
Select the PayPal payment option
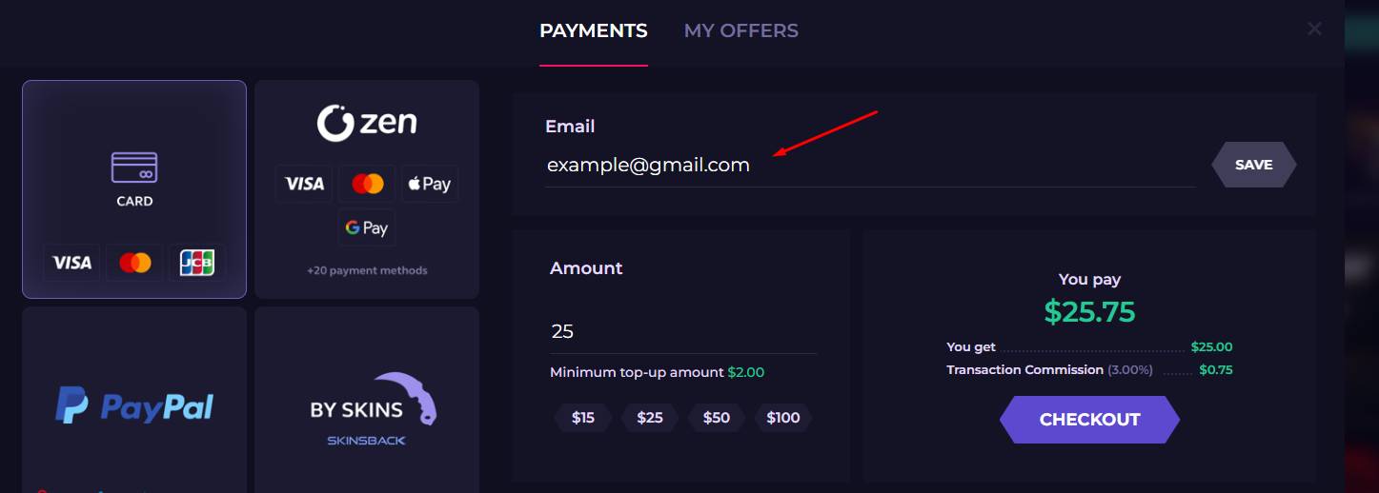tap(134, 406)
